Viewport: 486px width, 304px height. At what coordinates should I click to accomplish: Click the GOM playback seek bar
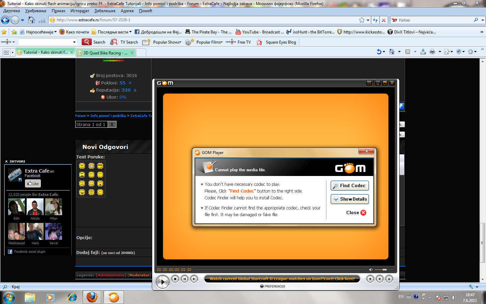[279, 270]
